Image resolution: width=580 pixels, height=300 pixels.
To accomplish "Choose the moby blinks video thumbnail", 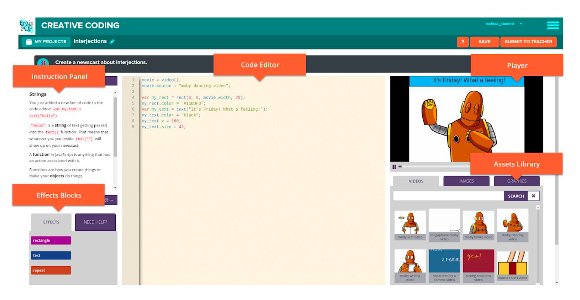I will pos(478,226).
